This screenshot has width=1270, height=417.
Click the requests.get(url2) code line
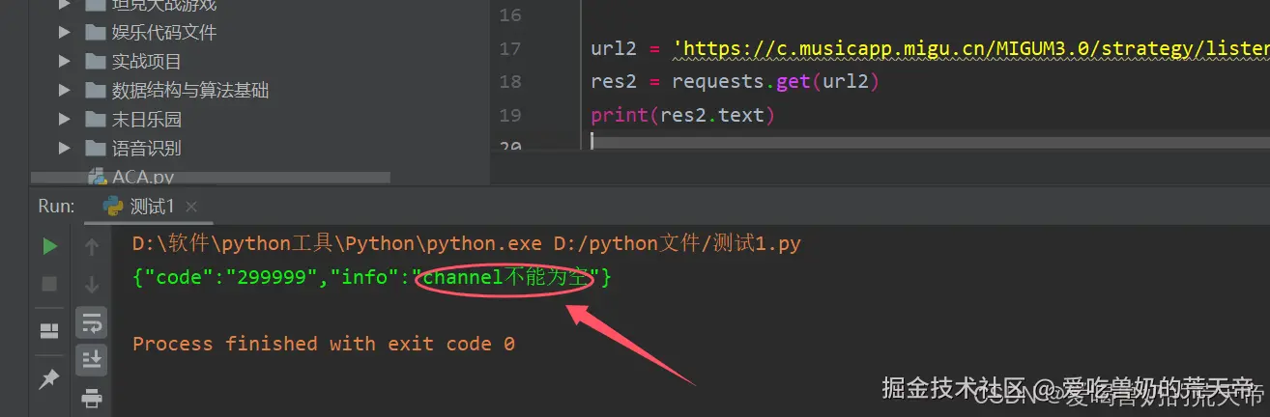[x=735, y=82]
